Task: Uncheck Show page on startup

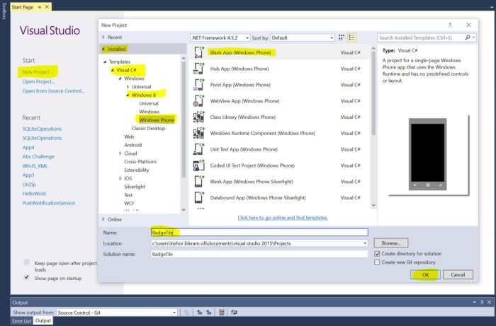Action: click(x=27, y=277)
